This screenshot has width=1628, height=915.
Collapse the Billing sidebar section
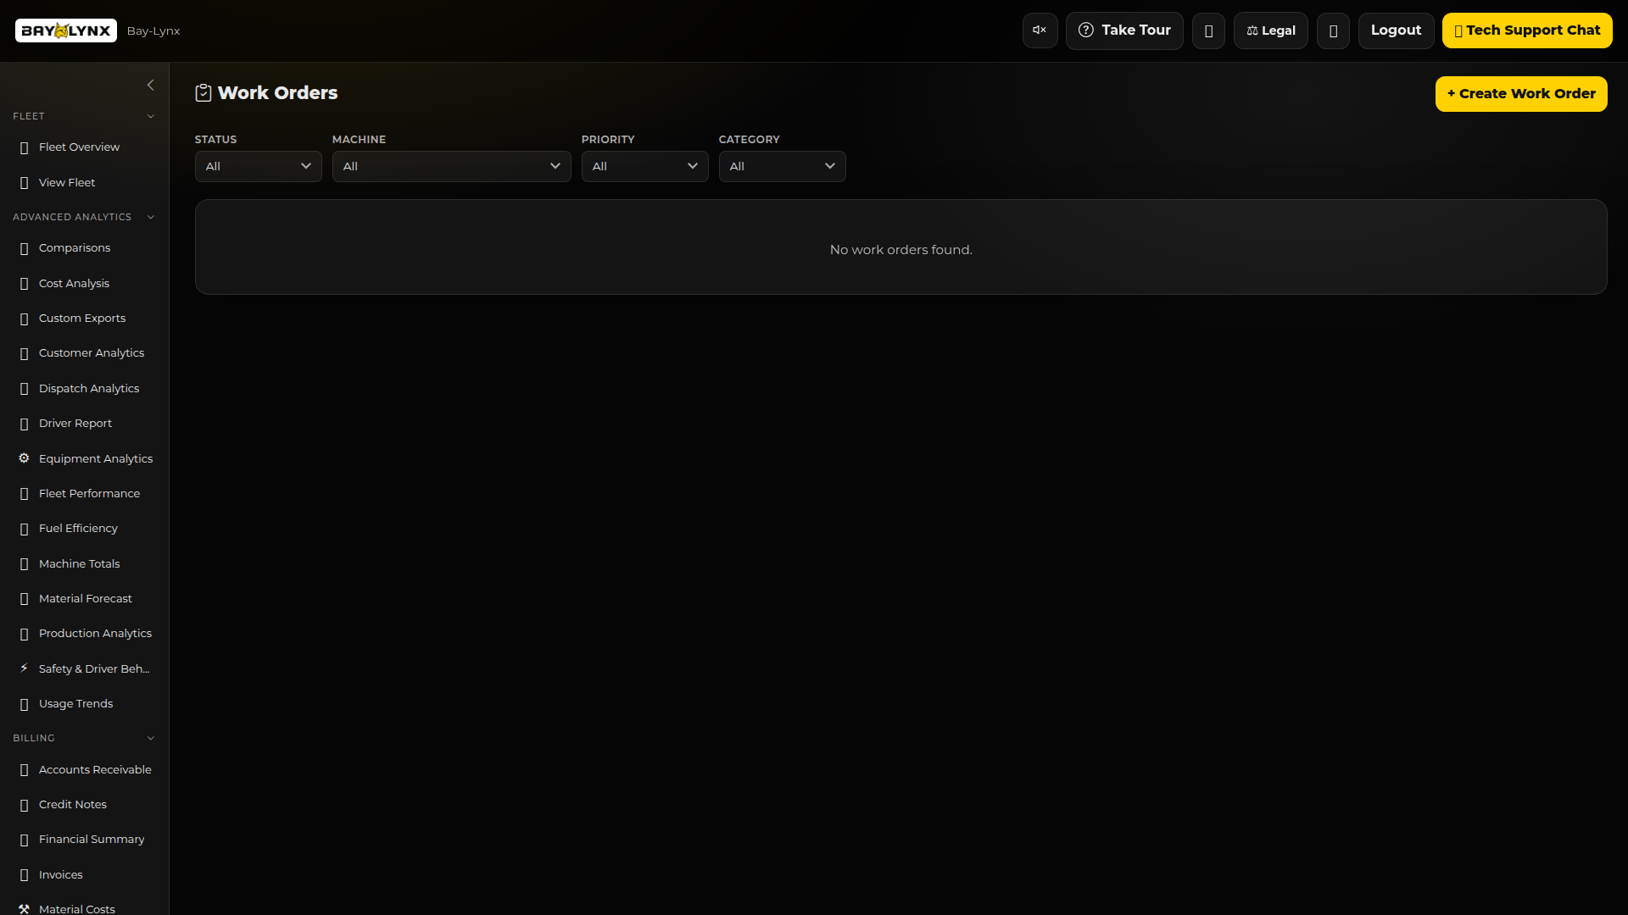point(151,738)
